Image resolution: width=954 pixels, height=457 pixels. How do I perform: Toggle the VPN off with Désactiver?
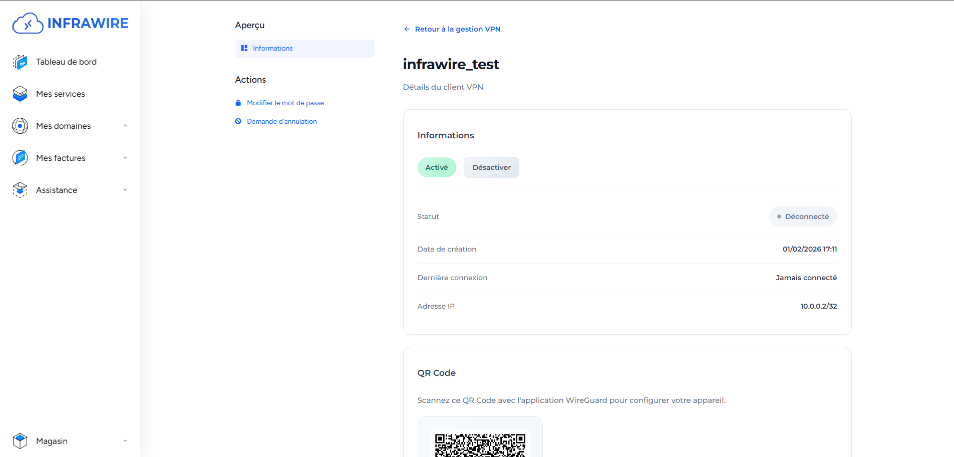click(x=491, y=167)
